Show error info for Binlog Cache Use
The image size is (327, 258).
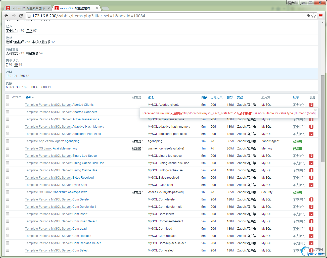pos(311,170)
